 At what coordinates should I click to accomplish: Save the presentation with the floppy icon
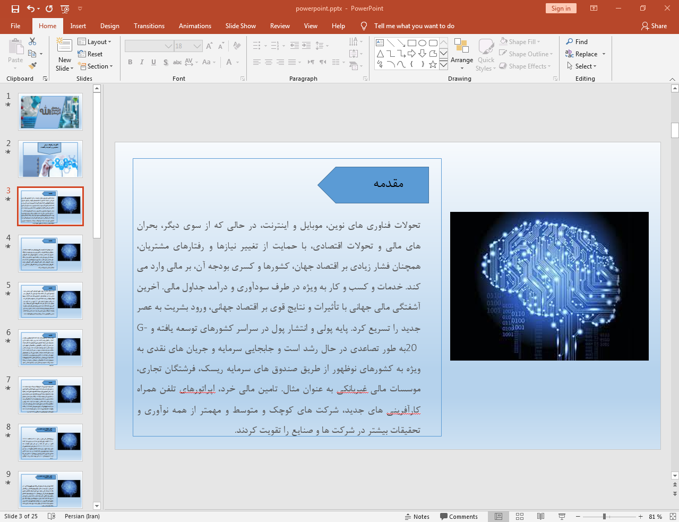[x=15, y=8]
